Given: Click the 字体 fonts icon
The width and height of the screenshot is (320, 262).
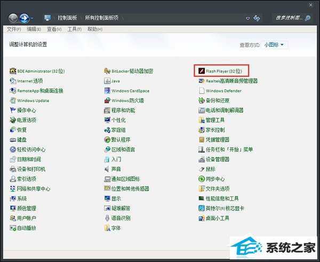Looking at the screenshot, I should coord(107,228).
